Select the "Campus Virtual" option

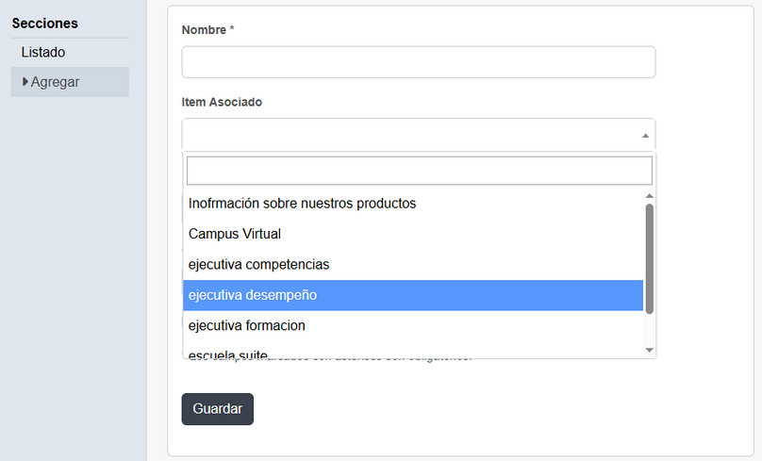[x=235, y=234]
